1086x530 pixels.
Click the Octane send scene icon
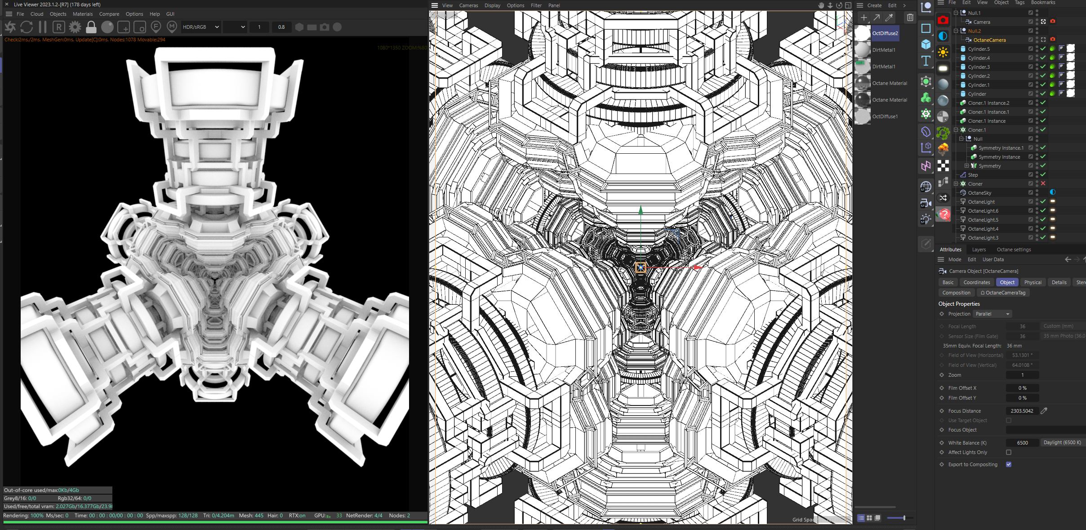pyautogui.click(x=10, y=27)
